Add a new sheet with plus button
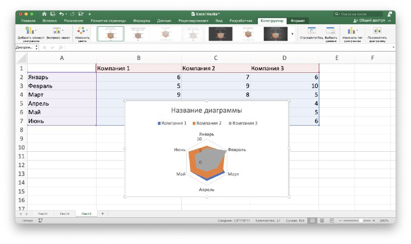 pyautogui.click(x=102, y=214)
